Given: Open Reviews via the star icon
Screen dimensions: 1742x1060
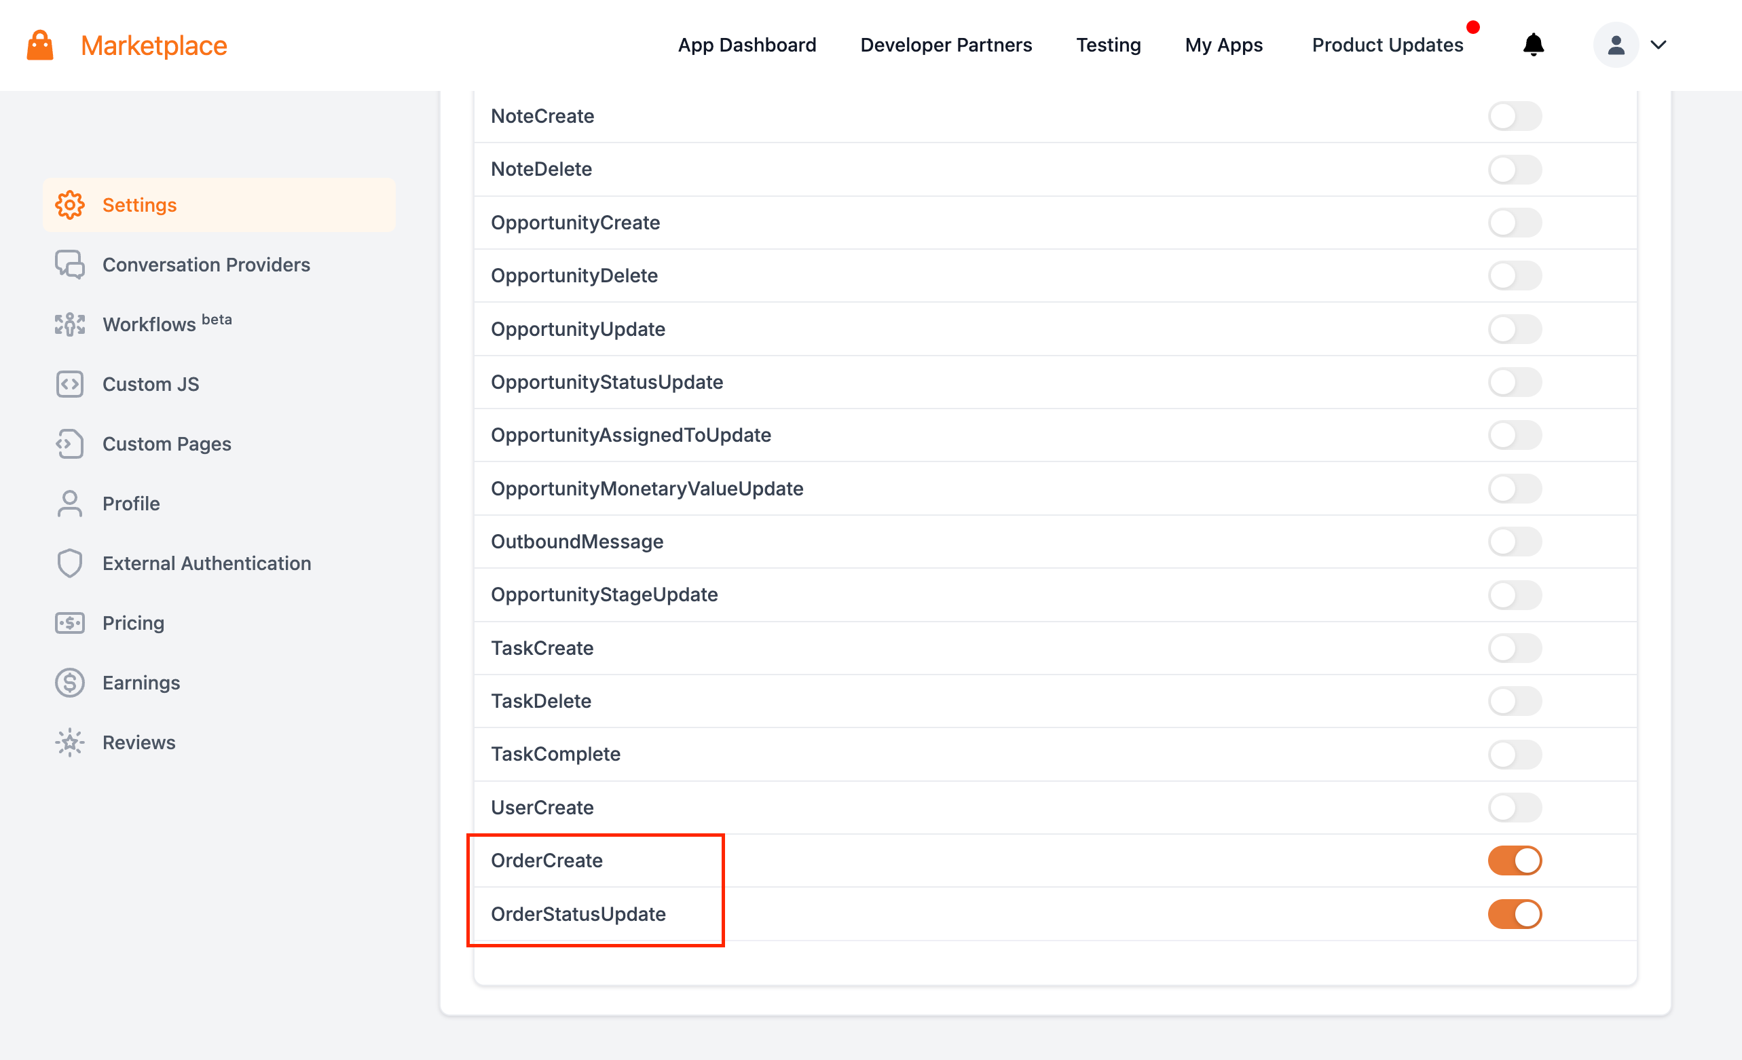Looking at the screenshot, I should pos(69,742).
